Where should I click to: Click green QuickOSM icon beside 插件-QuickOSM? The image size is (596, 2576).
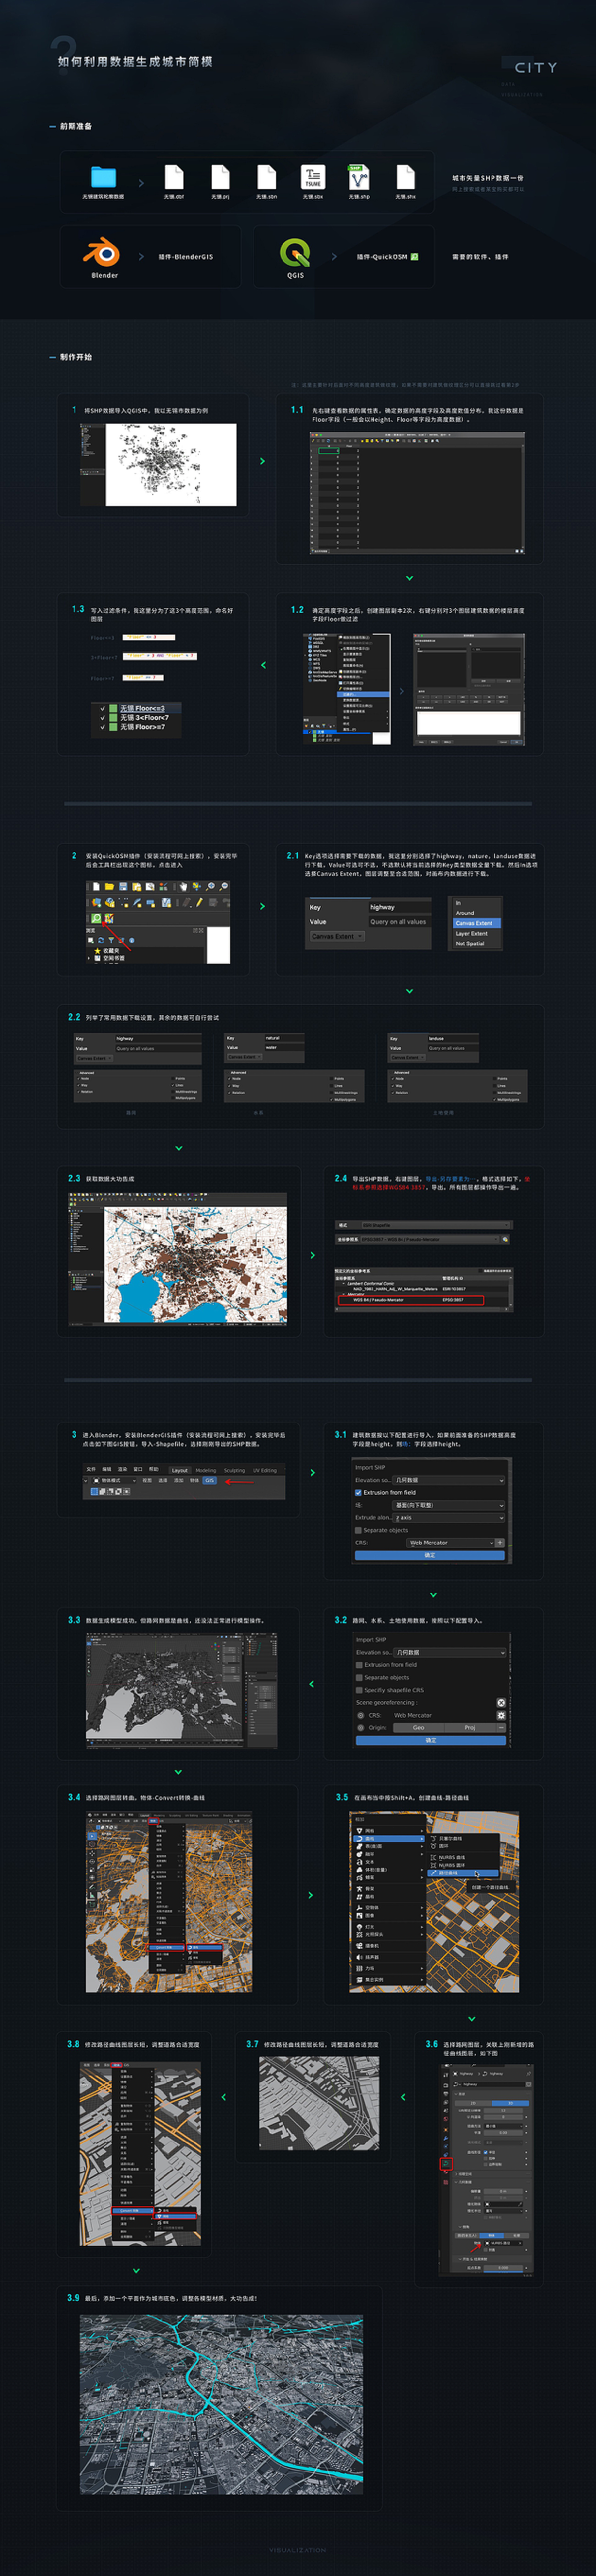point(414,257)
